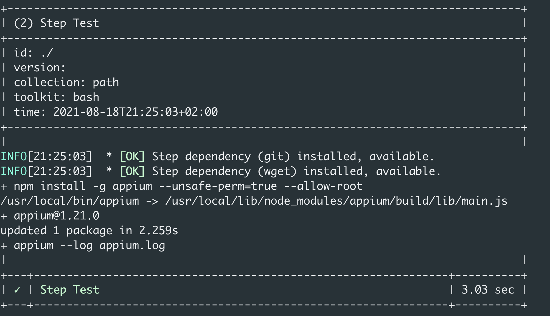Click the "version:" field label
The width and height of the screenshot is (550, 316).
[40, 67]
